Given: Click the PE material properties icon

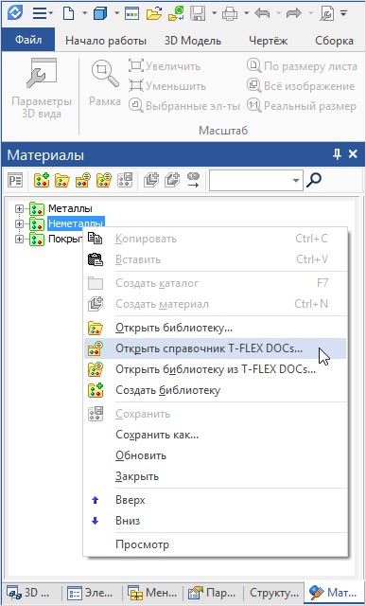Looking at the screenshot, I should (15, 180).
